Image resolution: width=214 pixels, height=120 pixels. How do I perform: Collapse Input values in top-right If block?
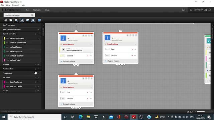click(x=135, y=44)
